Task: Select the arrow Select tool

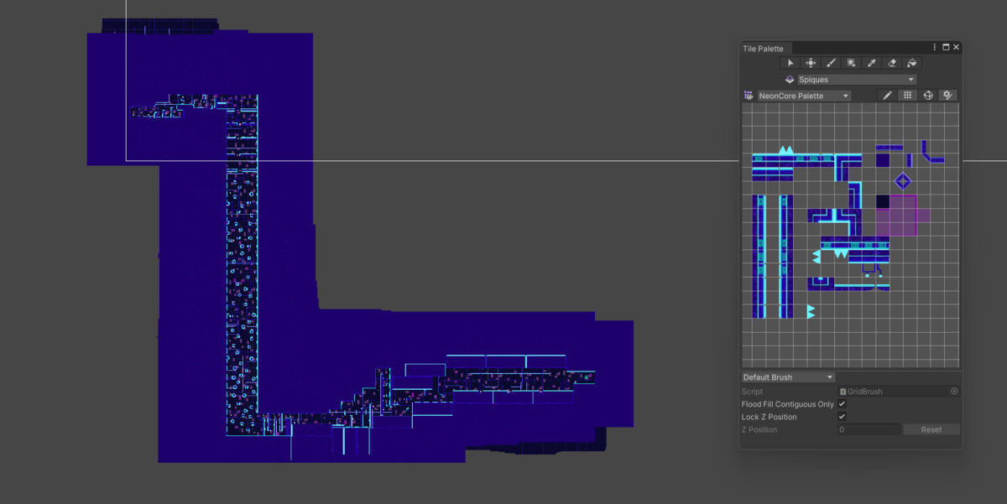Action: click(790, 63)
